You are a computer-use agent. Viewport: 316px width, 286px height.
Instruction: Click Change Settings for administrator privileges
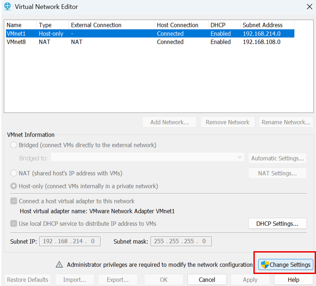[x=286, y=265]
